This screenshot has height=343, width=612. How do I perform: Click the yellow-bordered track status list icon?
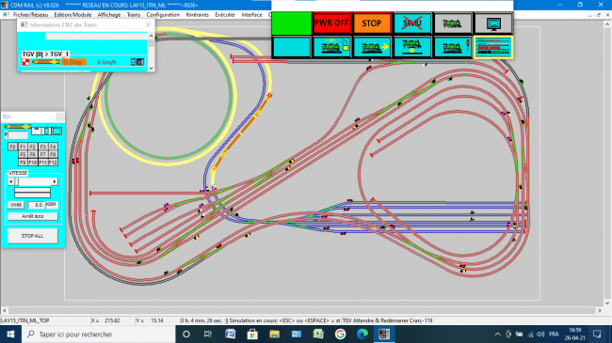[493, 47]
